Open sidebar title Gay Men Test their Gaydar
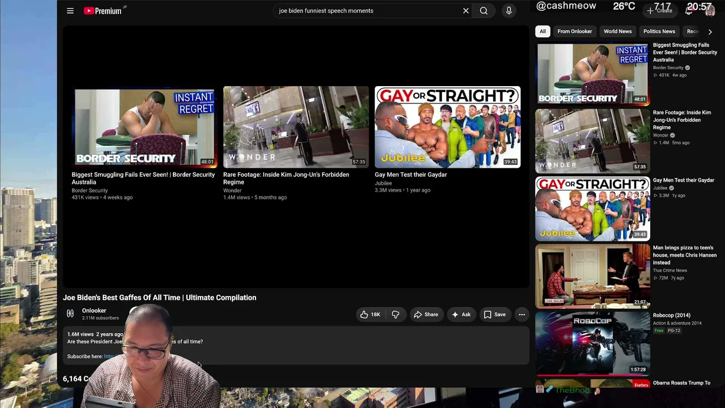The height and width of the screenshot is (408, 725). tap(684, 180)
